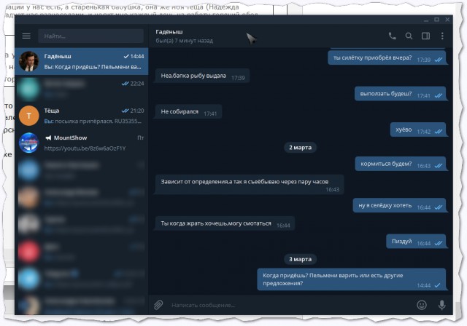467x326 pixels.
Task: Close the Telegram window
Action: click(x=447, y=20)
